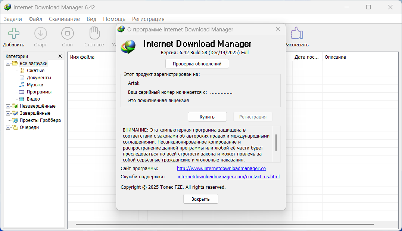Click the registered name text Artak
Viewport: 402px width, 231px height.
click(134, 83)
